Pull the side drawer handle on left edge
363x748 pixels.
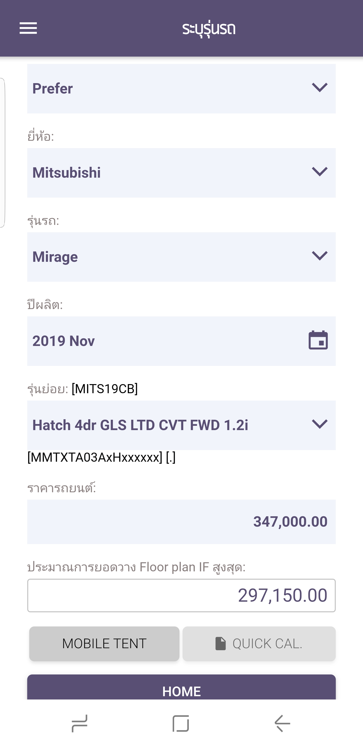pyautogui.click(x=2, y=152)
